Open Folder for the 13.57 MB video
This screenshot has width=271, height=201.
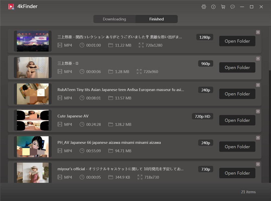tap(237, 94)
